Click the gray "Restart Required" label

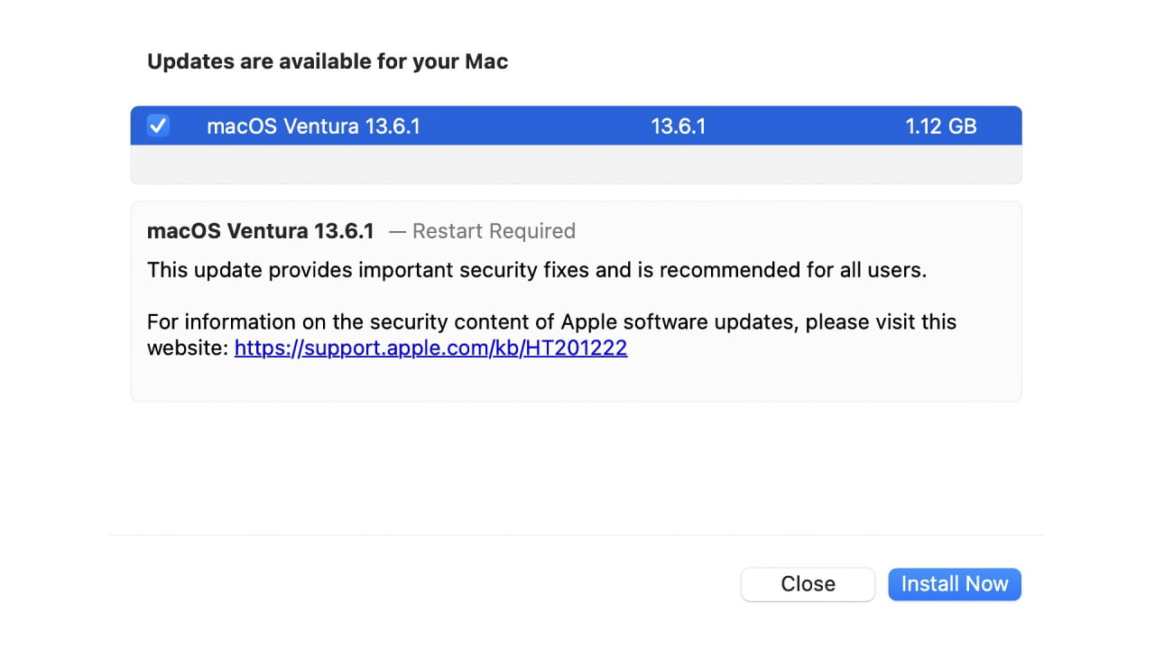coord(494,231)
